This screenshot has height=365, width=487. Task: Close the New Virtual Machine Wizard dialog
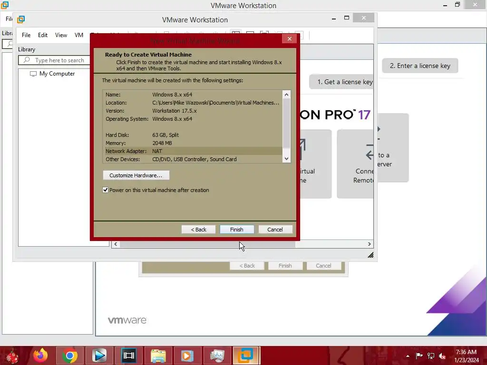(x=290, y=39)
